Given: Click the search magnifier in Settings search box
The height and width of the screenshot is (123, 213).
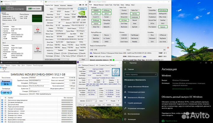Looking at the screenshot, I should (155, 75).
